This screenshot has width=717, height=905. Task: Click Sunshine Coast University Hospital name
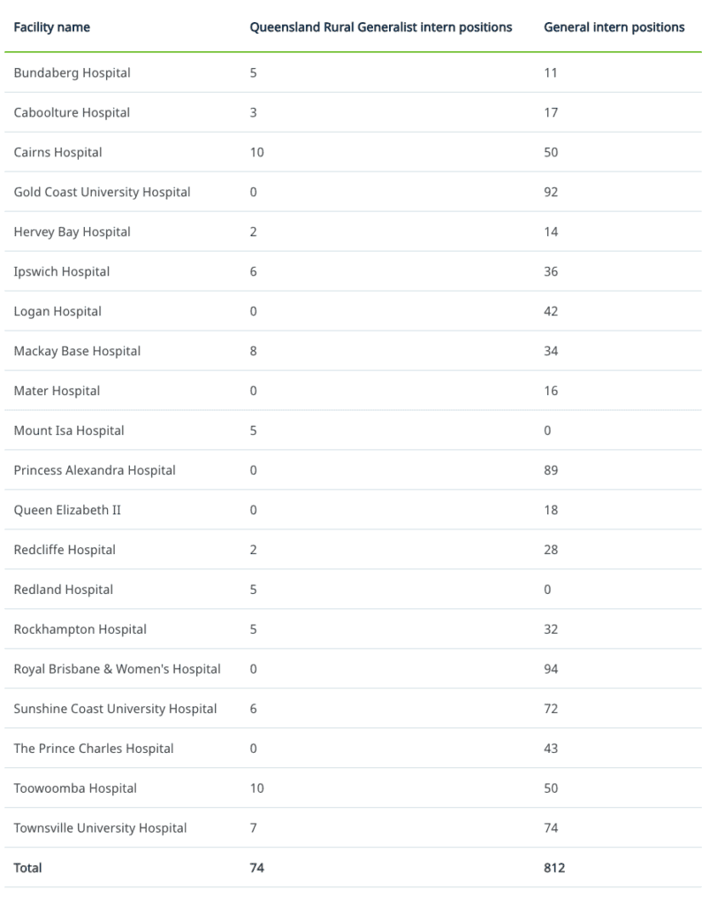coord(115,709)
